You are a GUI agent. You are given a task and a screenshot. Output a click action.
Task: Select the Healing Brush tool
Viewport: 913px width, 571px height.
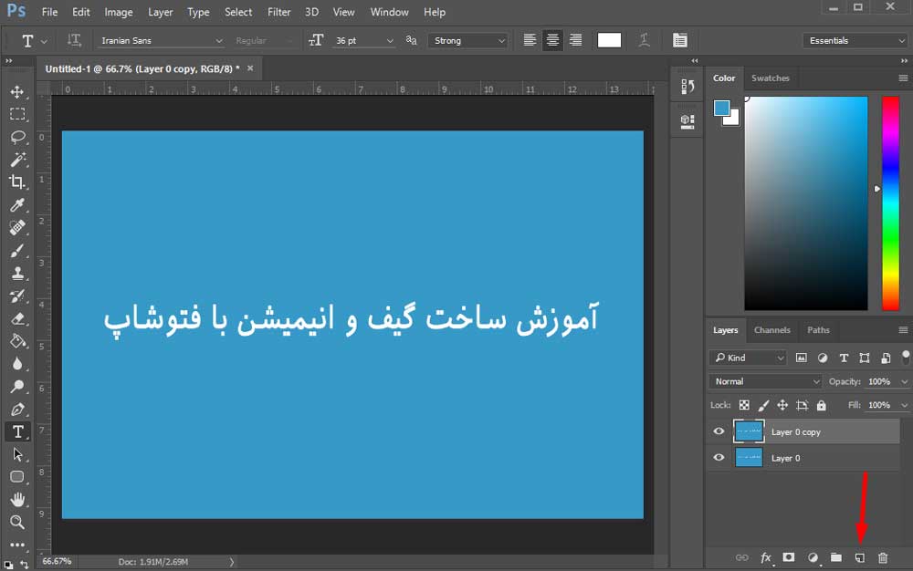coord(17,227)
